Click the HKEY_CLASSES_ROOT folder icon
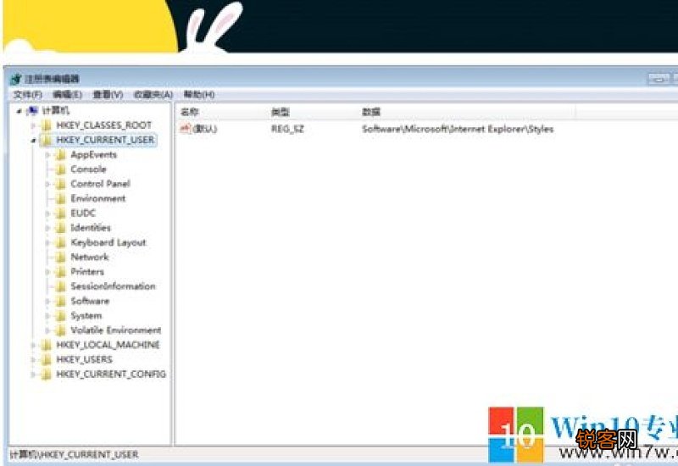 point(47,125)
